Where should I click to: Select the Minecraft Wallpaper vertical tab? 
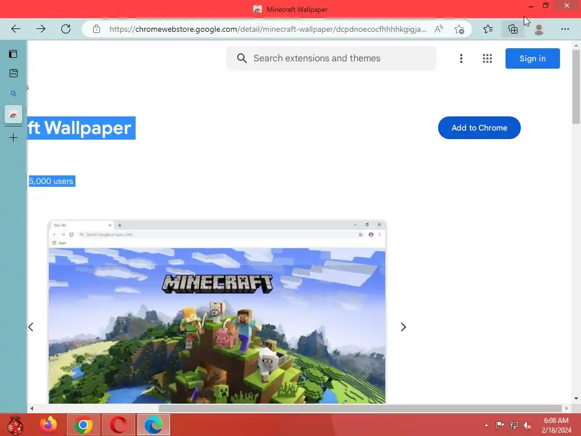14,115
